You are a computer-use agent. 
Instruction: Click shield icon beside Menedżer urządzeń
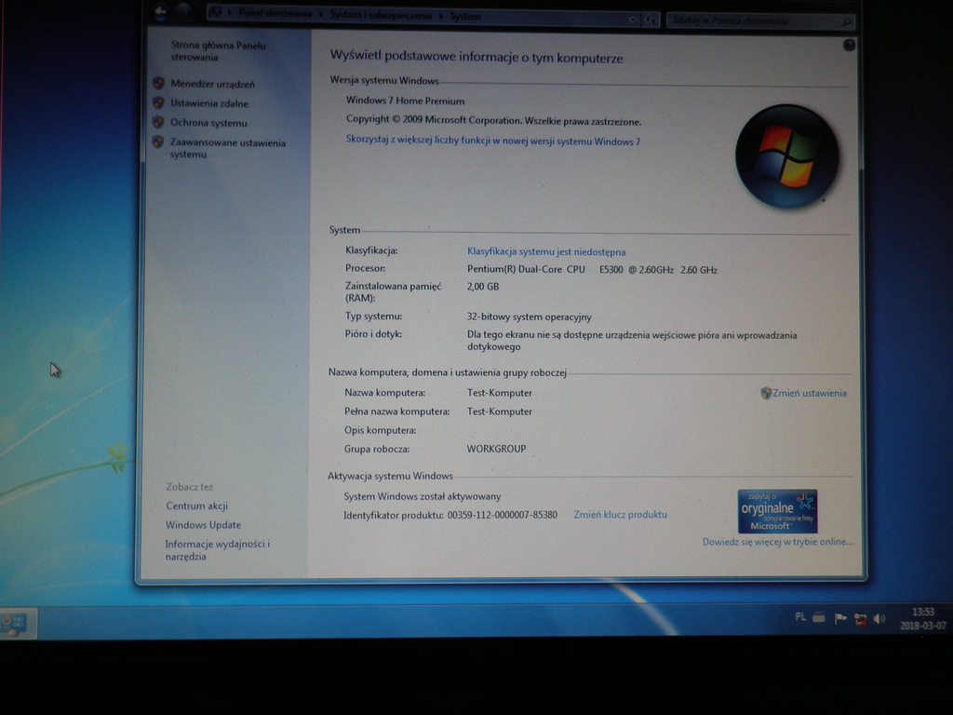158,83
